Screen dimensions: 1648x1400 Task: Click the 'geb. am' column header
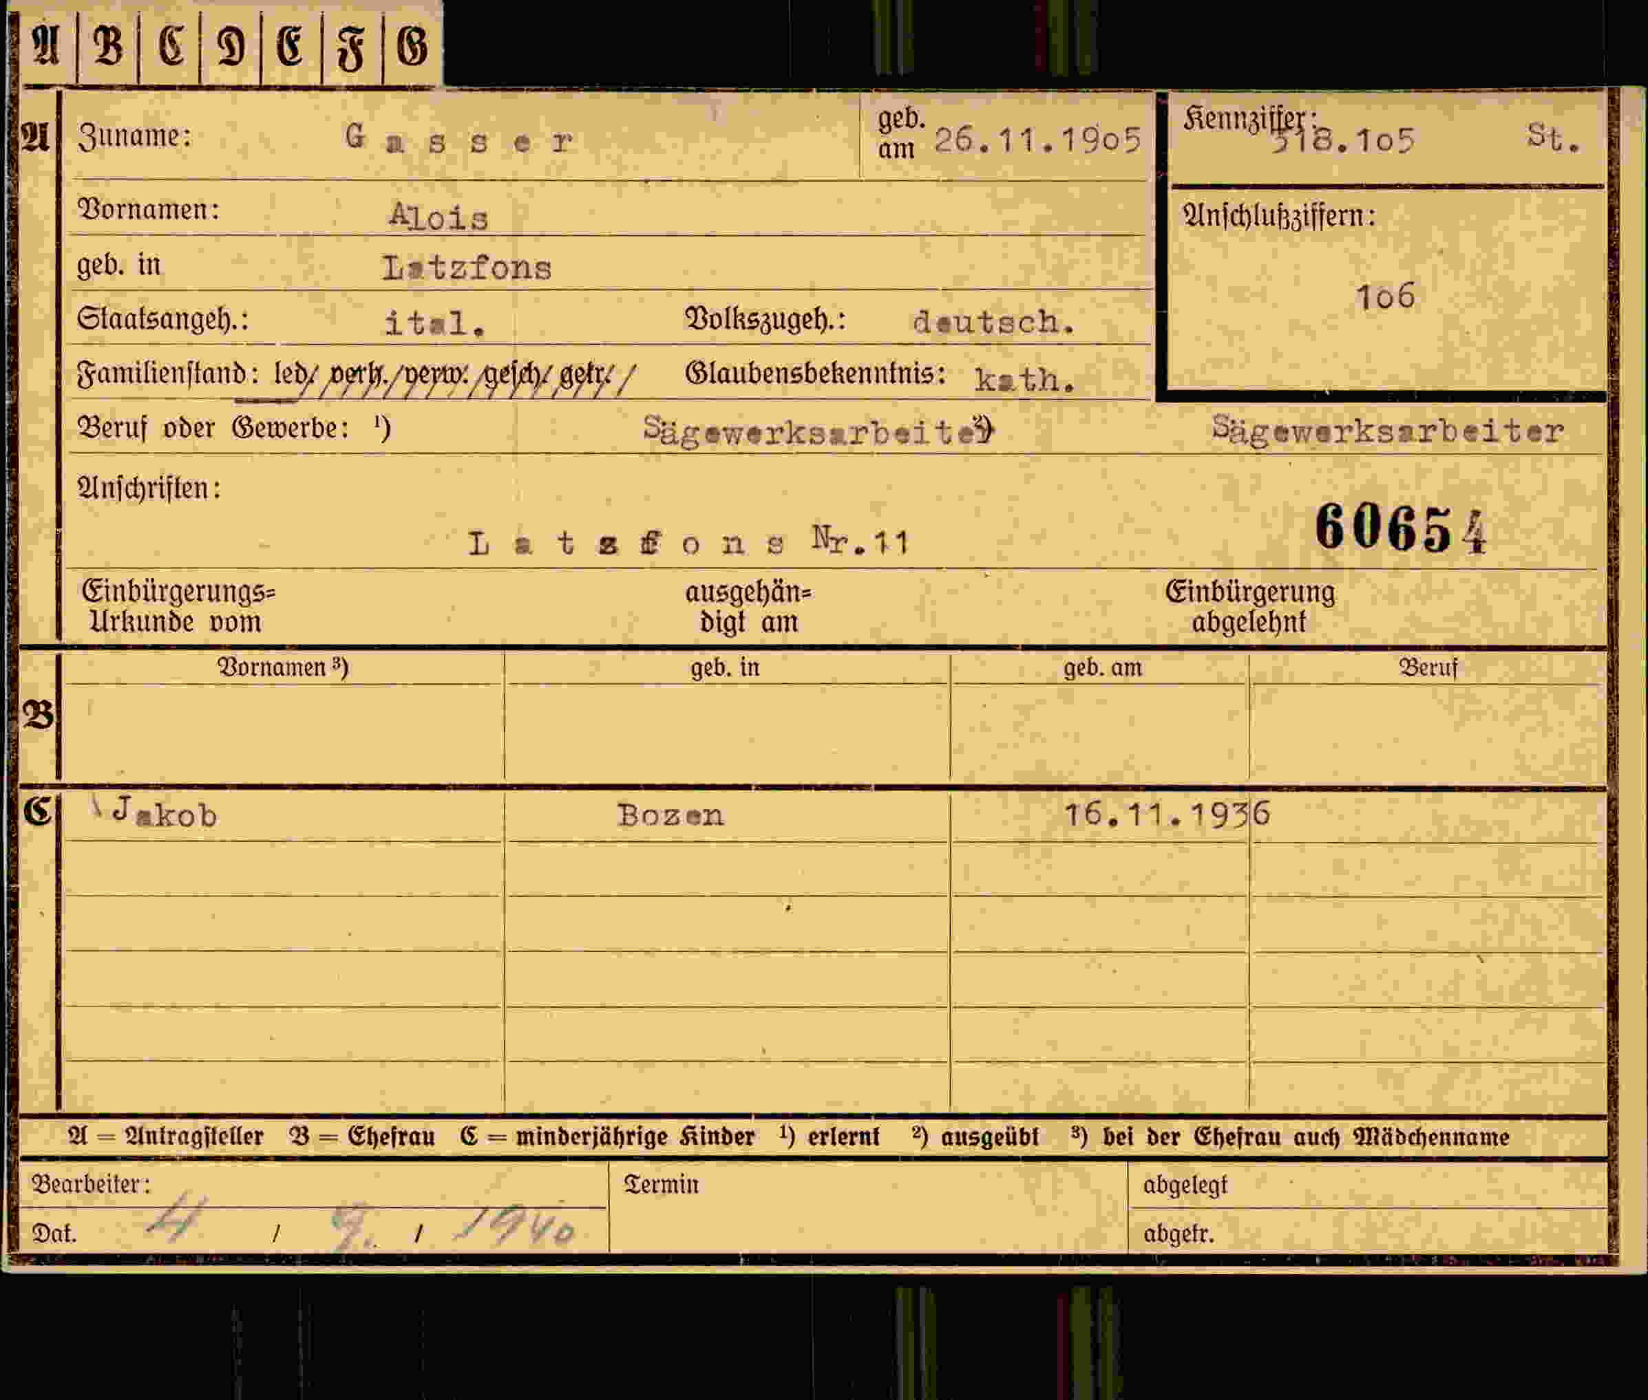click(1102, 667)
